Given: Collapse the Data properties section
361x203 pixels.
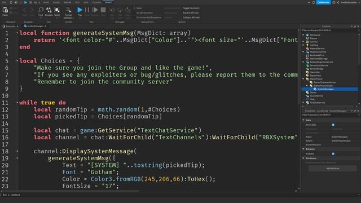Looking at the screenshot, I should coord(303,120).
